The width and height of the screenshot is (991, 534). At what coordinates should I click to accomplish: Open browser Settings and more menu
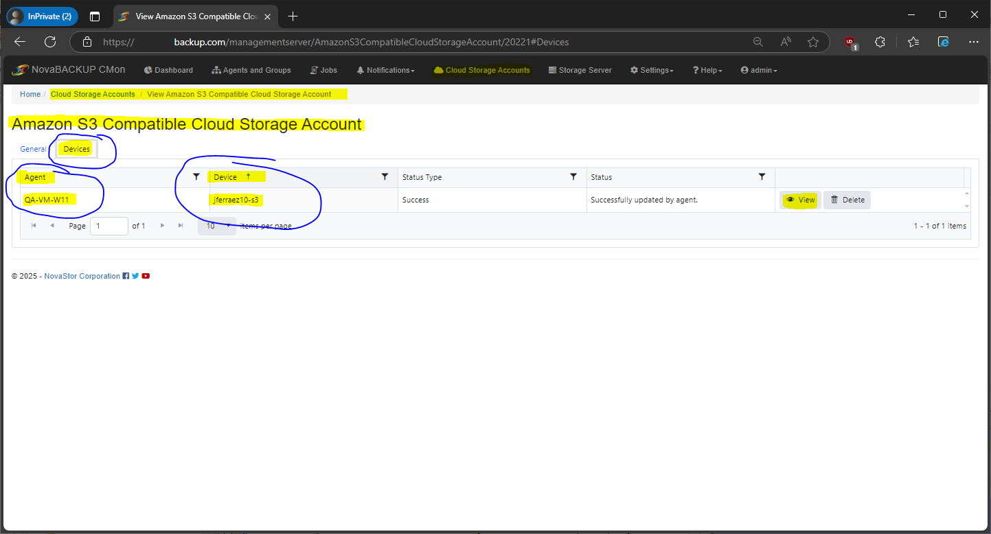(x=974, y=42)
